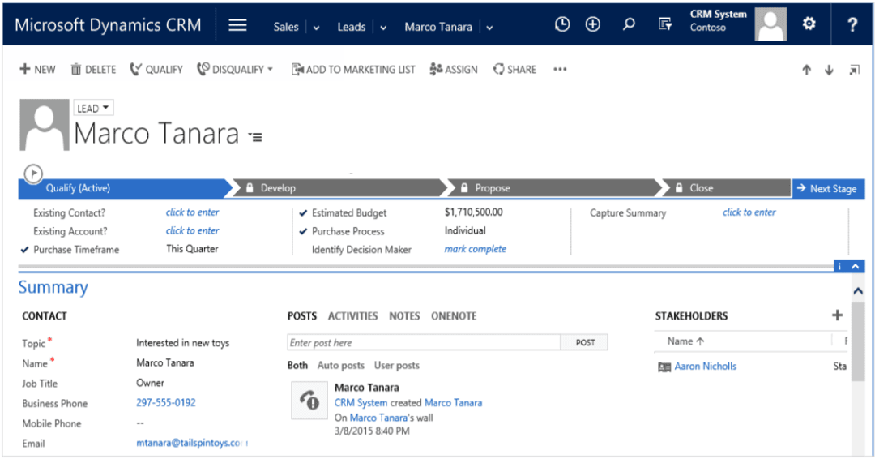Add a stakeholder with plus icon
This screenshot has width=875, height=459.
pyautogui.click(x=837, y=315)
